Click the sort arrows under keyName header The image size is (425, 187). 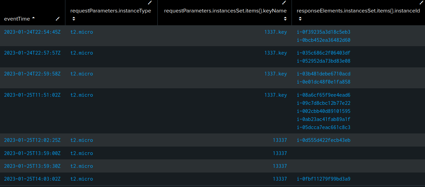point(285,19)
